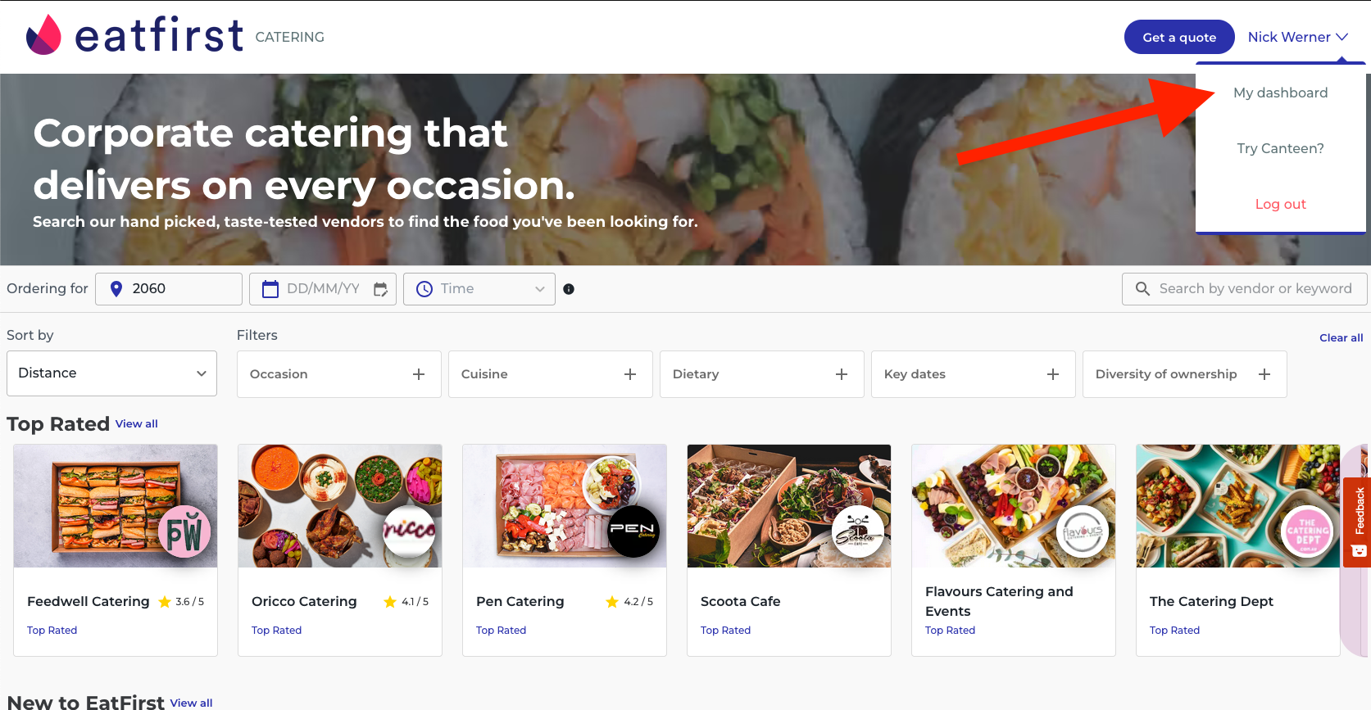This screenshot has height=710, width=1371.
Task: Expand the Key dates filter
Action: (x=974, y=374)
